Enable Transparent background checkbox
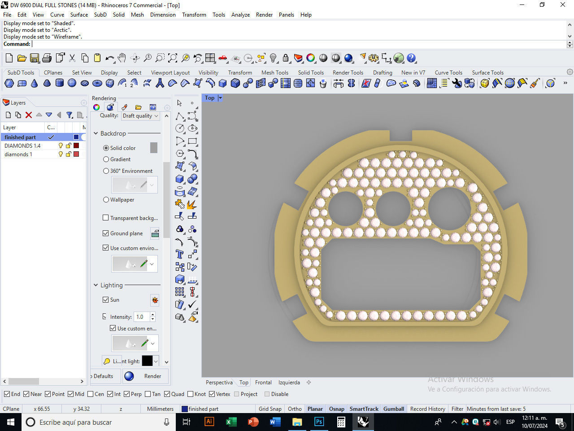This screenshot has width=574, height=431. pos(106,218)
